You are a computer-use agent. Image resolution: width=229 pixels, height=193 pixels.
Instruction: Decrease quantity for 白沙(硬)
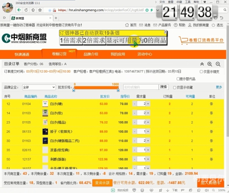pyautogui.click(x=135, y=104)
